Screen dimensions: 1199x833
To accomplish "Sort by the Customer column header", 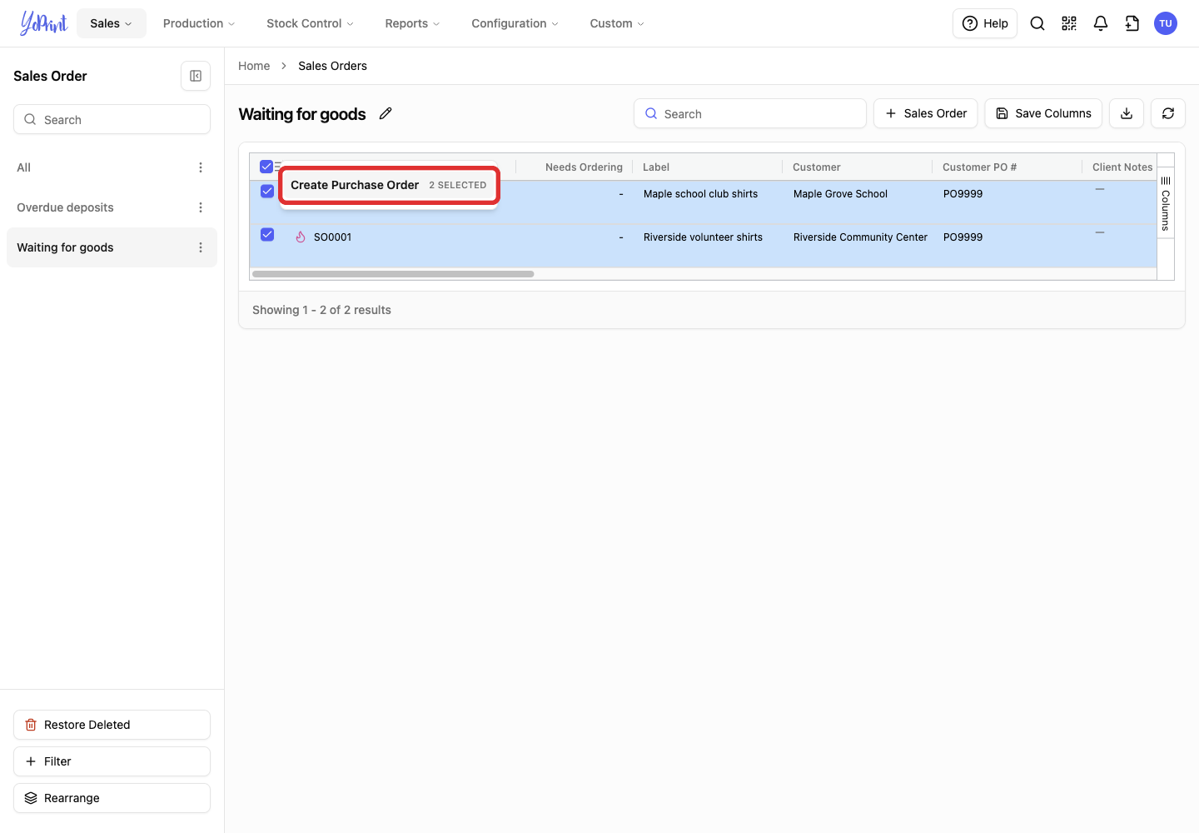I will pos(817,167).
